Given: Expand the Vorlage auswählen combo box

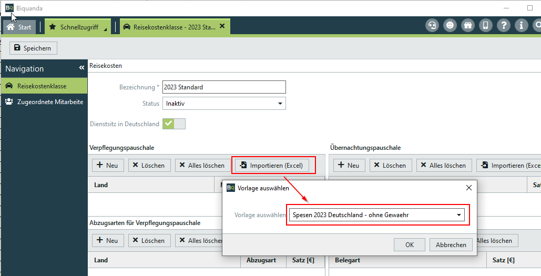Looking at the screenshot, I should pyautogui.click(x=458, y=215).
